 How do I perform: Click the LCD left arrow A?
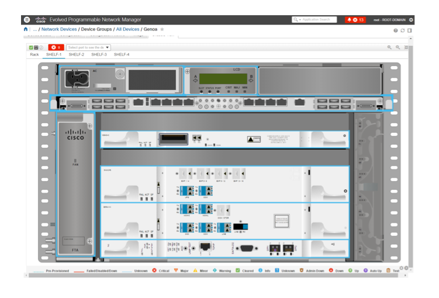(195, 81)
